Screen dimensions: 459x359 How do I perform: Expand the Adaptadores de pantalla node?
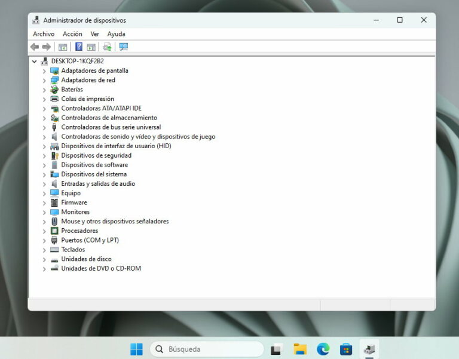(44, 71)
